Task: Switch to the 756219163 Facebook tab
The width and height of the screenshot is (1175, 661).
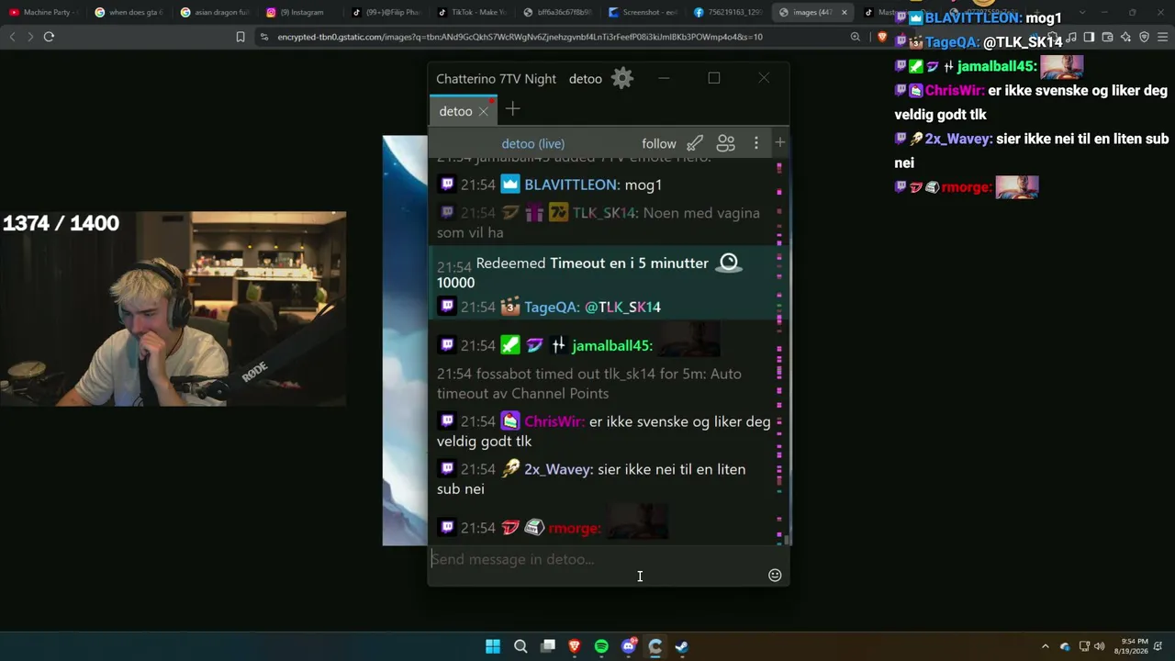Action: tap(729, 12)
